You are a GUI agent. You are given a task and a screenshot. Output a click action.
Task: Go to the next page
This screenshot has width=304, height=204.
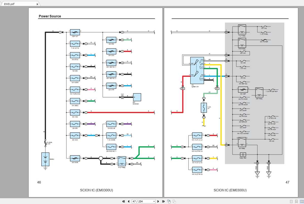pyautogui.click(x=158, y=201)
